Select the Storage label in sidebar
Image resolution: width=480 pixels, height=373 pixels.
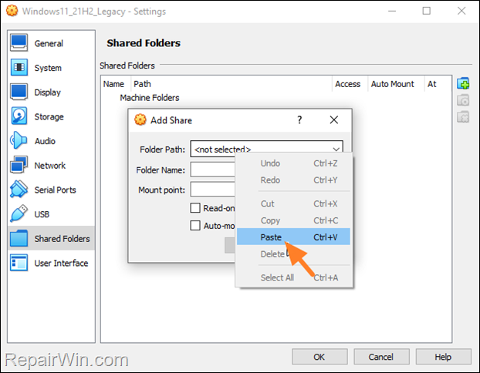[x=49, y=117]
